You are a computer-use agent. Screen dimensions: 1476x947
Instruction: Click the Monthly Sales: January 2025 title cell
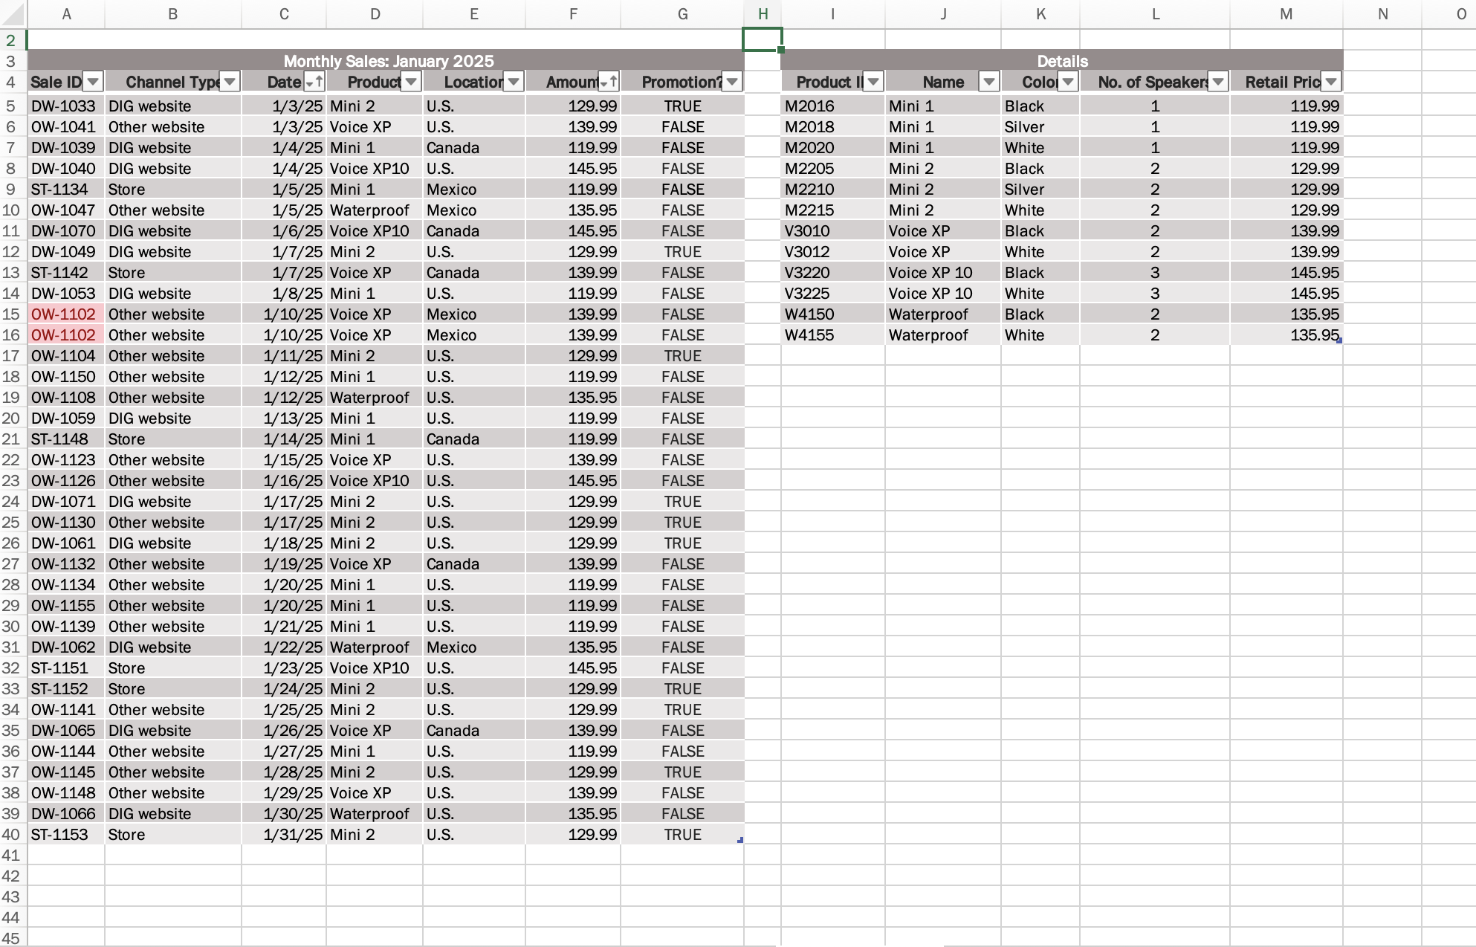[x=388, y=61]
